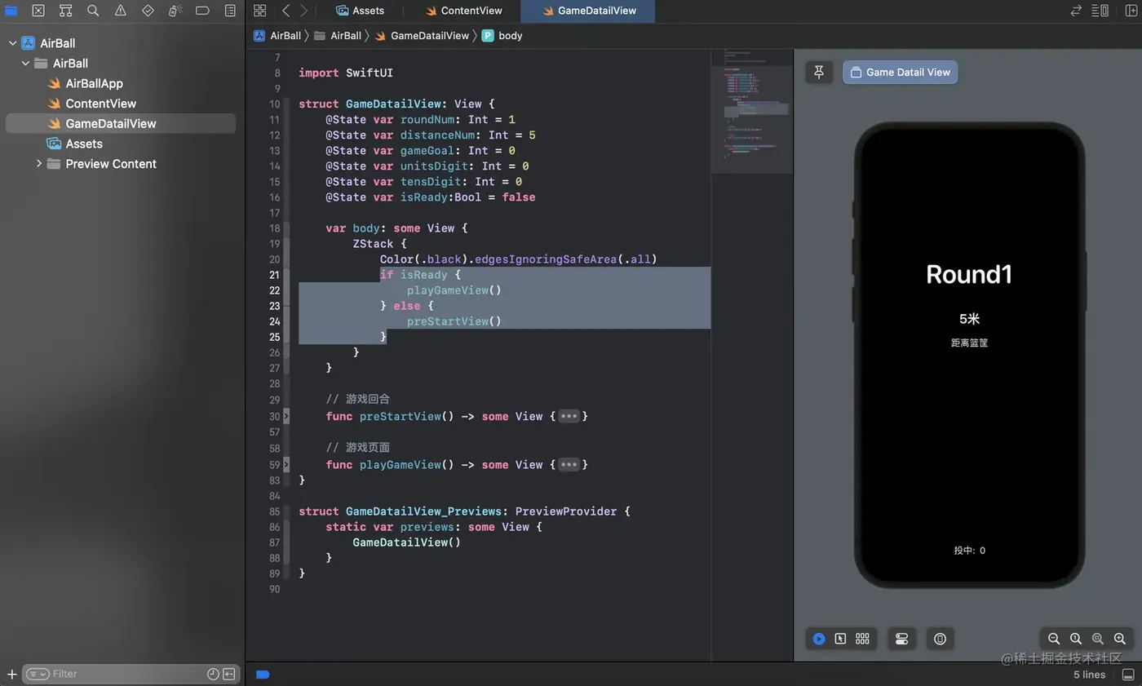The image size is (1142, 686).
Task: Show only source-controlled files filter
Action: click(x=229, y=674)
